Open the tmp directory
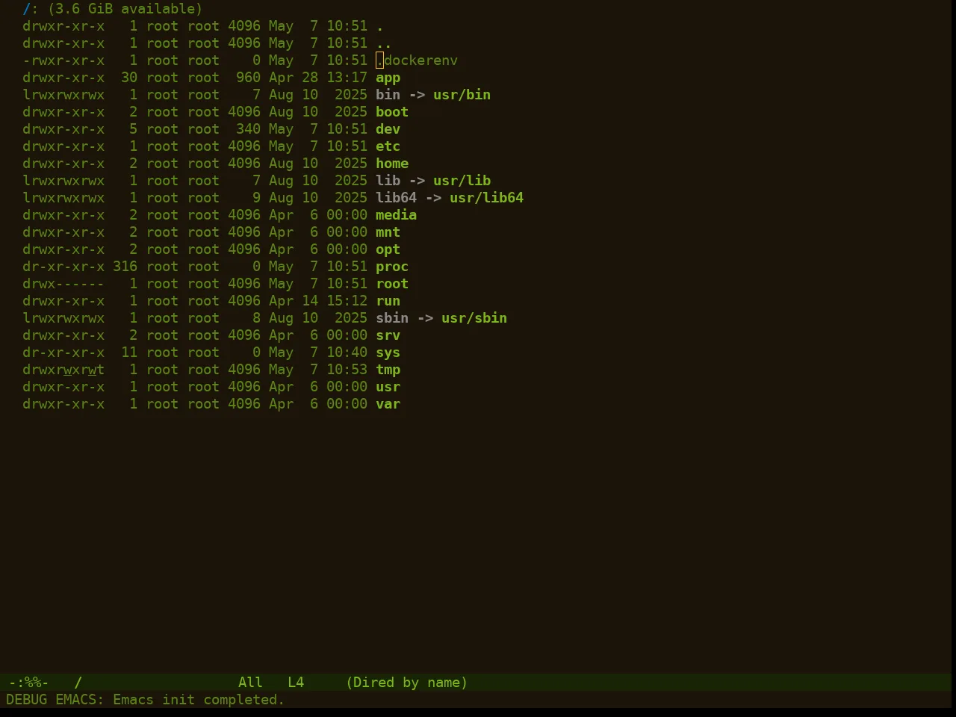Screen dimensions: 956x717 [x=388, y=370]
